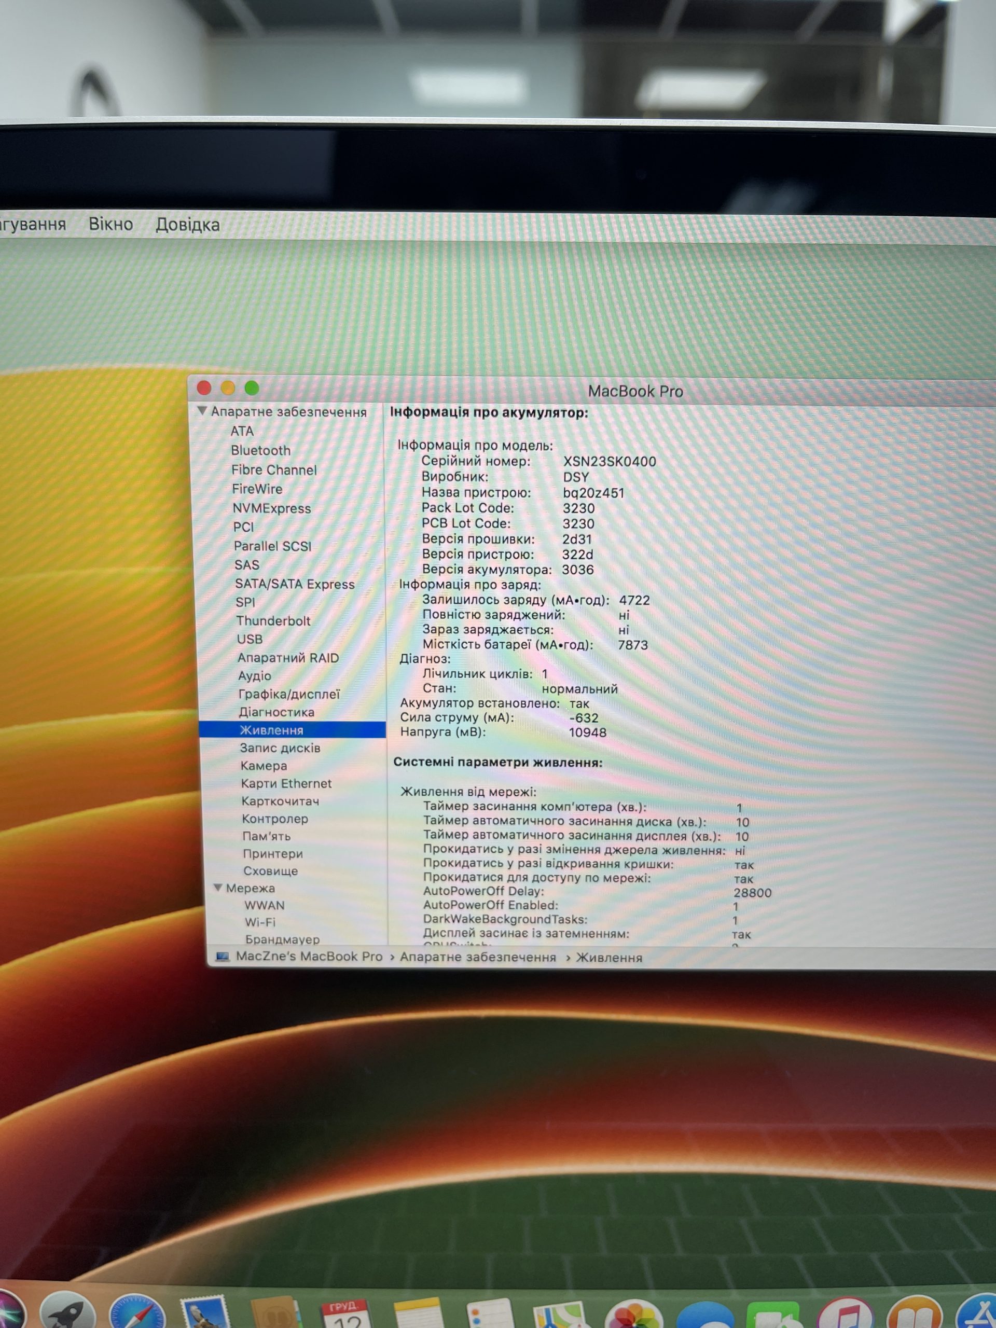Viewport: 996px width, 1328px height.
Task: Select WWAN under Мережа
Action: 265,905
